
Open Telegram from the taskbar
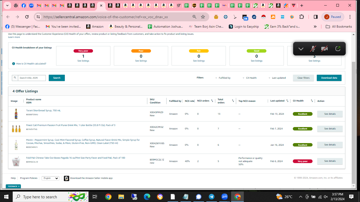tap(212, 197)
